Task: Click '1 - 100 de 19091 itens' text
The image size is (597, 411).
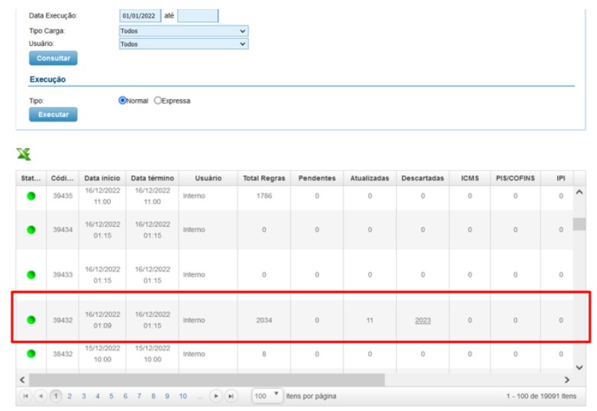Action: [541, 396]
